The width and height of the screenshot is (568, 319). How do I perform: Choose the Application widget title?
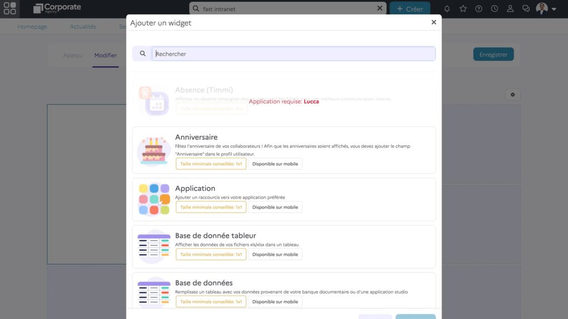(x=195, y=188)
